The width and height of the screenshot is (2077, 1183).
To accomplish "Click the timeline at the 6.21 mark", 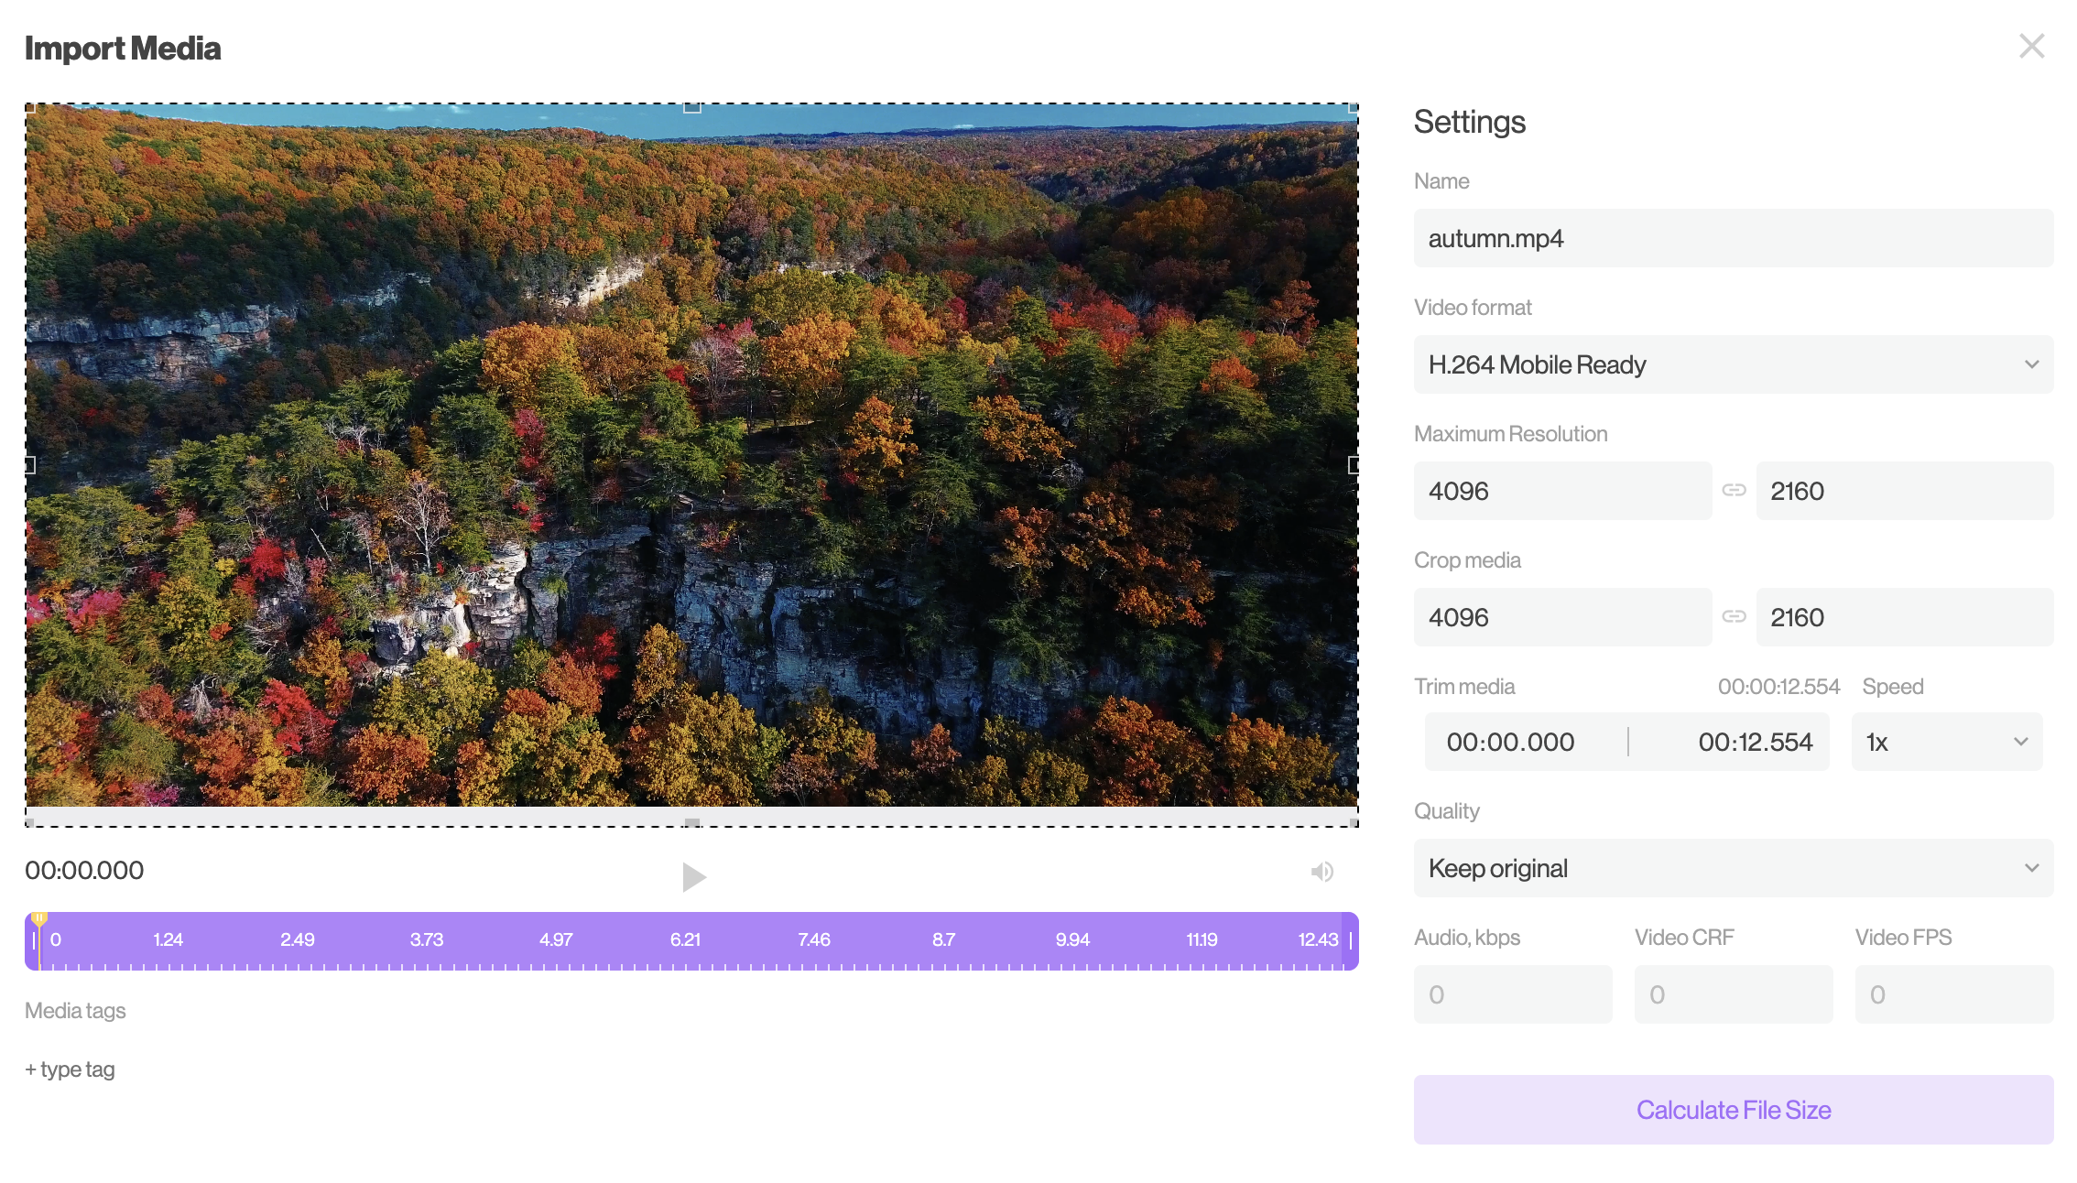I will click(x=685, y=940).
